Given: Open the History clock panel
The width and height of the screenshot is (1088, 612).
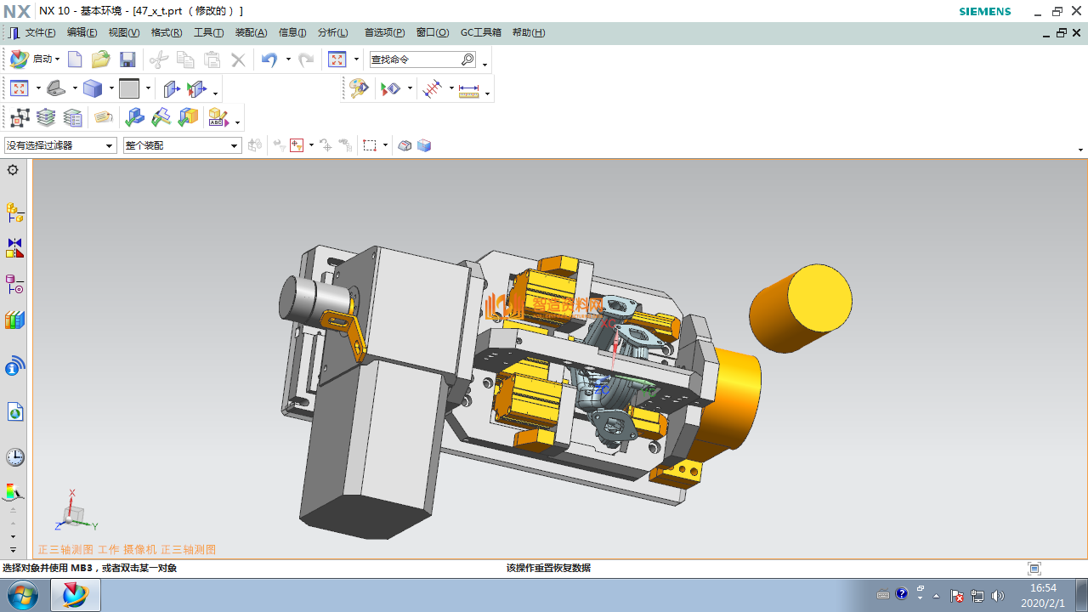Looking at the screenshot, I should pos(14,457).
